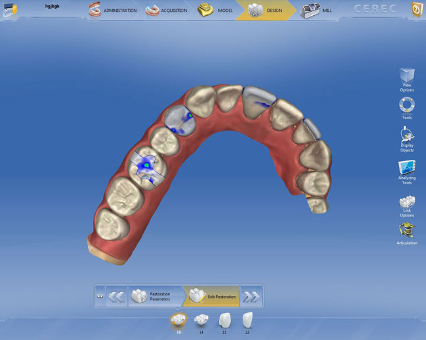Image resolution: width=426 pixels, height=340 pixels.
Task: Select the Restoration Parameters step
Action: coord(156,297)
